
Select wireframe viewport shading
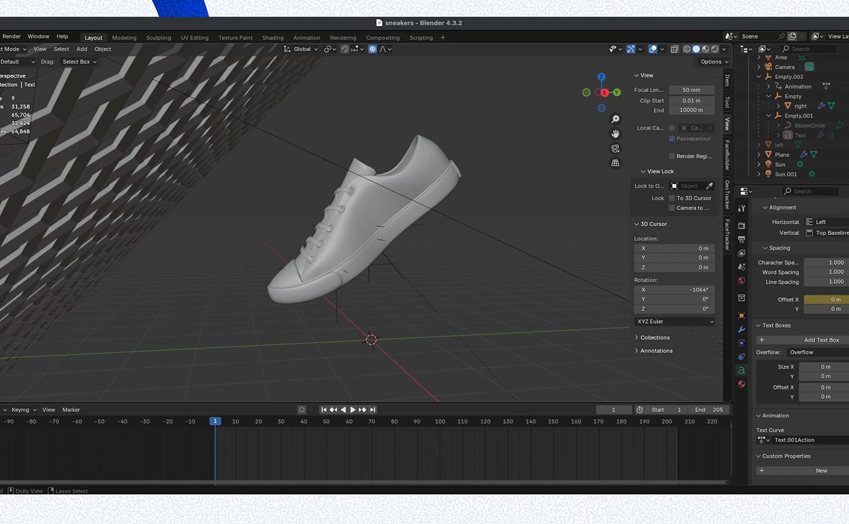(x=687, y=49)
